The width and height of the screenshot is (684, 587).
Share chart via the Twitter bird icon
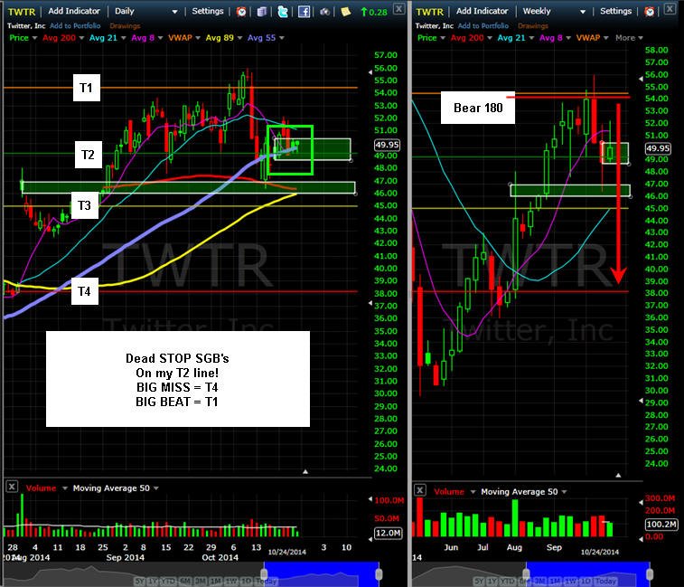point(283,12)
